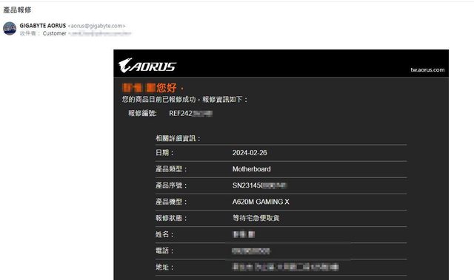Screen dimensions: 474x280
Task: Select the date 2024-02-26 value
Action: pyautogui.click(x=250, y=153)
